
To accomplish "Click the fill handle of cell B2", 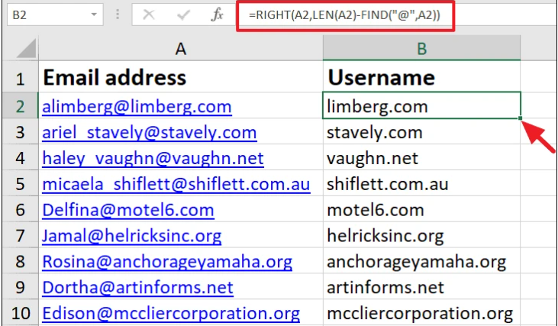I will (x=521, y=118).
